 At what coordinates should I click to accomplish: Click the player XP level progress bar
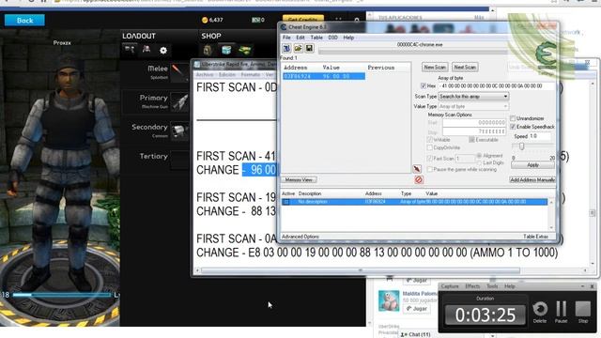click(x=62, y=295)
